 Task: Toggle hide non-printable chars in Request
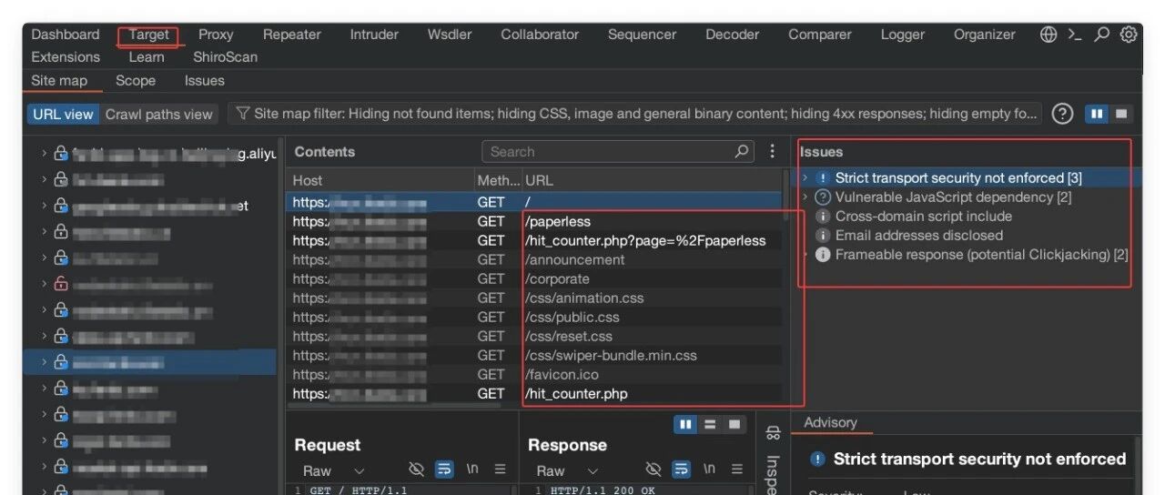tap(417, 470)
